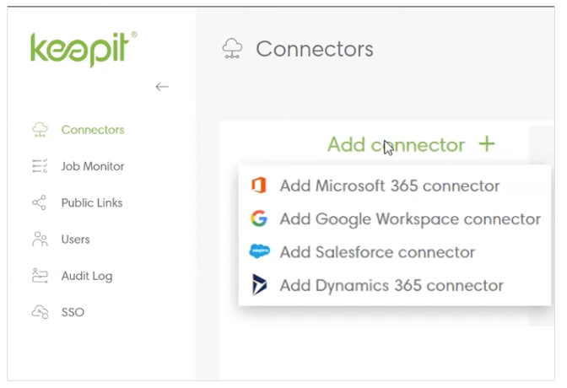
Task: Open the Job Monitor page via its label
Action: (93, 166)
